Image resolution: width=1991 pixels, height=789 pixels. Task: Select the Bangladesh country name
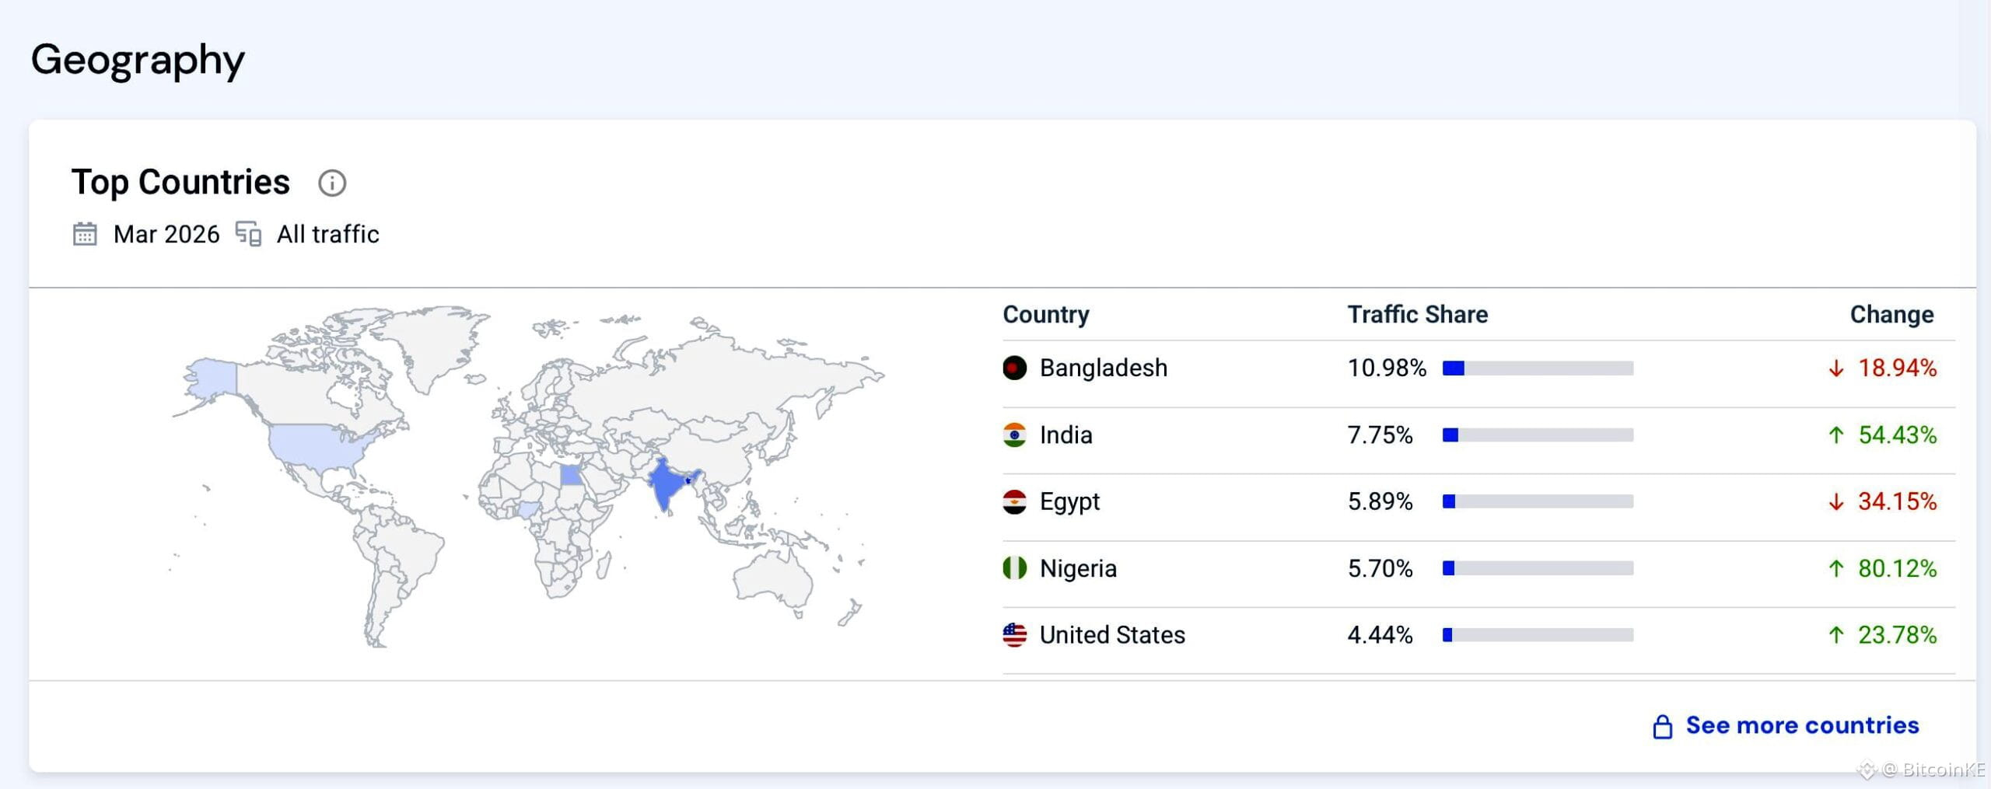[x=1103, y=368]
